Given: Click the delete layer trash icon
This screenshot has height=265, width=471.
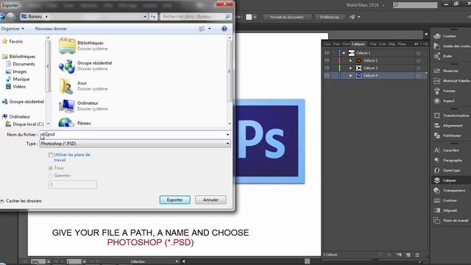Looking at the screenshot, I should [417, 255].
